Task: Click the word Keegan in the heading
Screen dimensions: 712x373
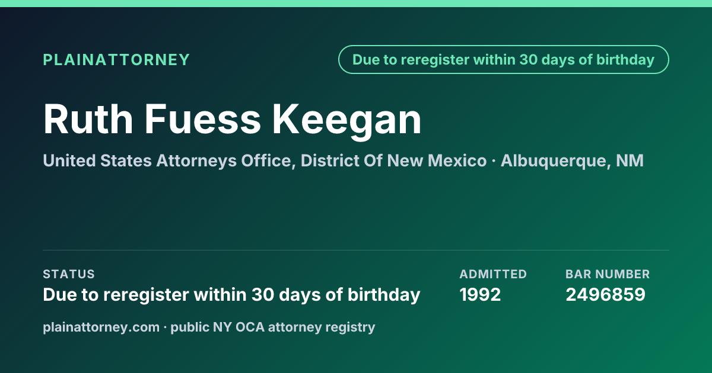Action: click(x=347, y=120)
